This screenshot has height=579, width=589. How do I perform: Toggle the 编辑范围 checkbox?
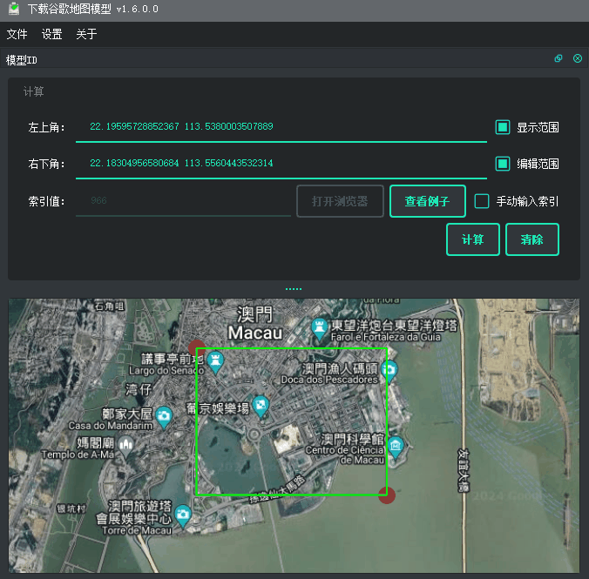[x=502, y=164]
